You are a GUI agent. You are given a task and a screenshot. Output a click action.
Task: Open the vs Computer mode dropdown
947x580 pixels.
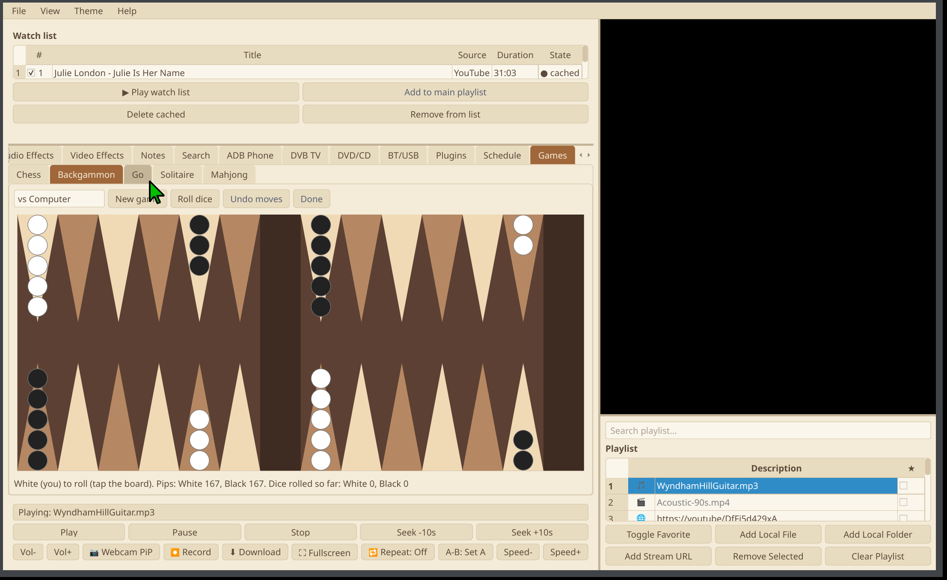tap(59, 199)
